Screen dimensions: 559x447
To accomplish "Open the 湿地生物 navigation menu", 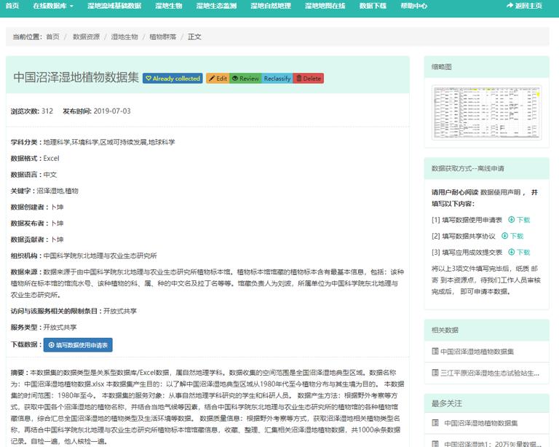I will [169, 6].
